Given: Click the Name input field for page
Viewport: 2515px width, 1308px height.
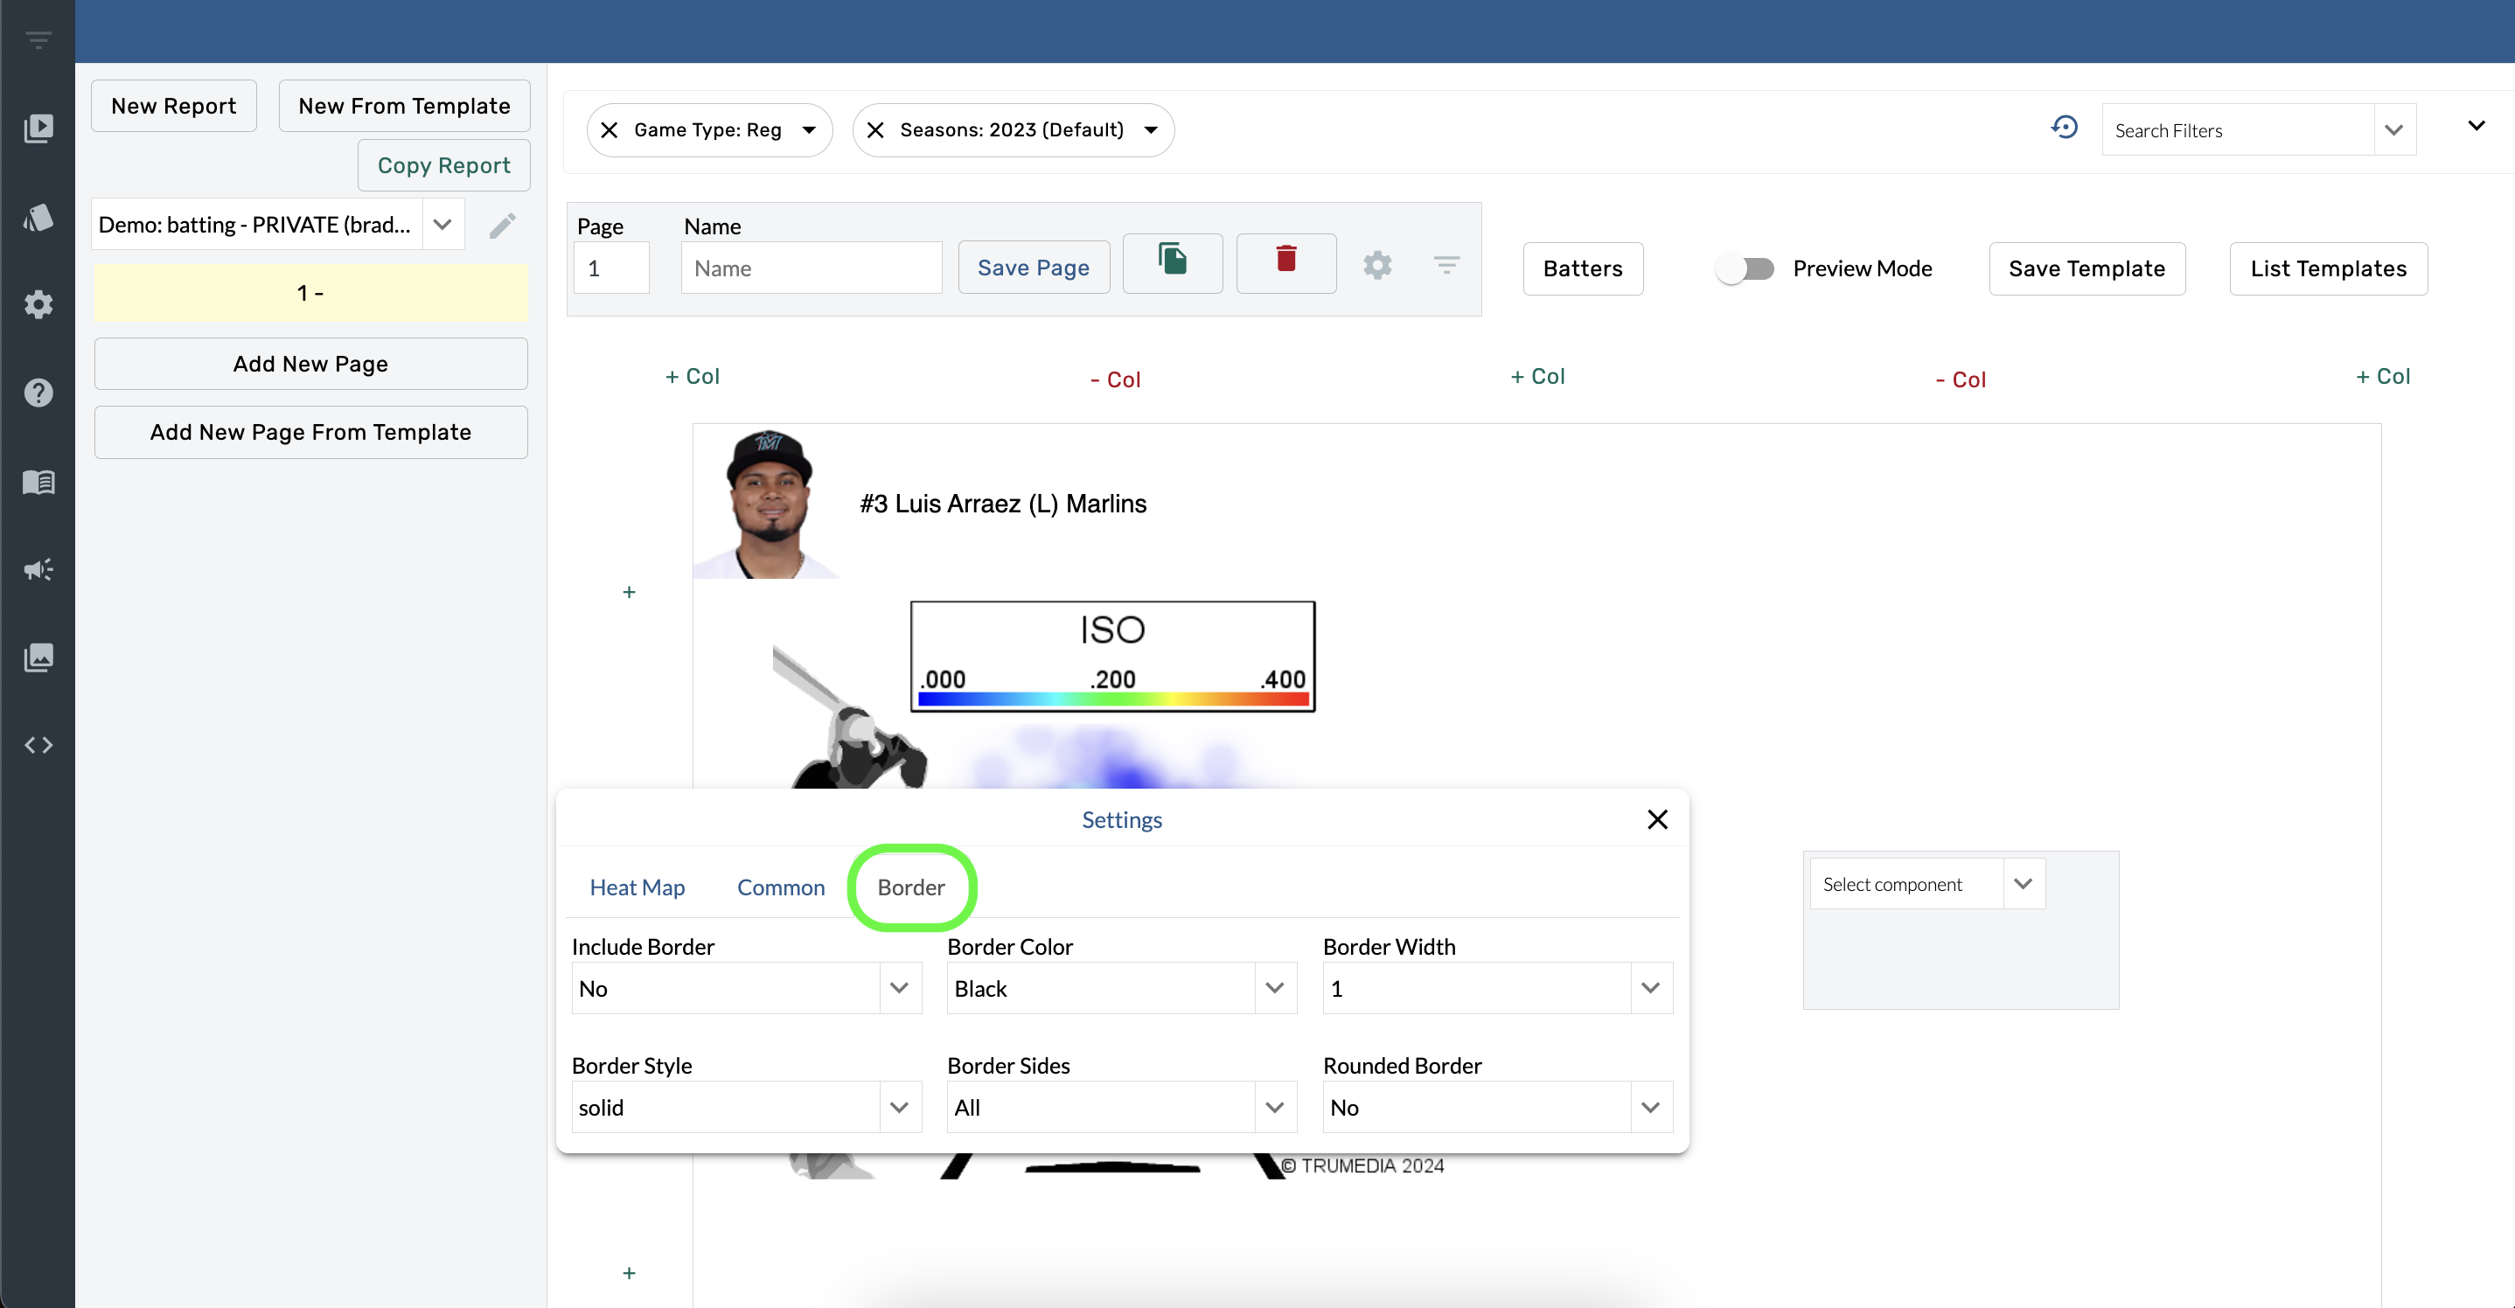Looking at the screenshot, I should (812, 267).
